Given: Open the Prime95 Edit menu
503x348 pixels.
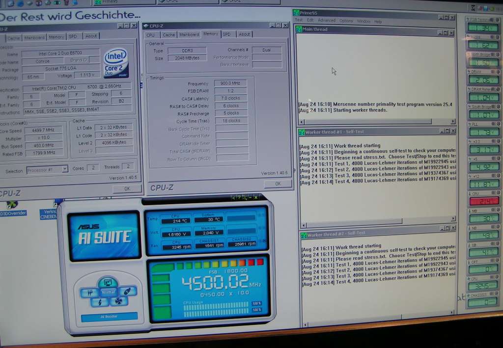Looking at the screenshot, I should 310,20.
